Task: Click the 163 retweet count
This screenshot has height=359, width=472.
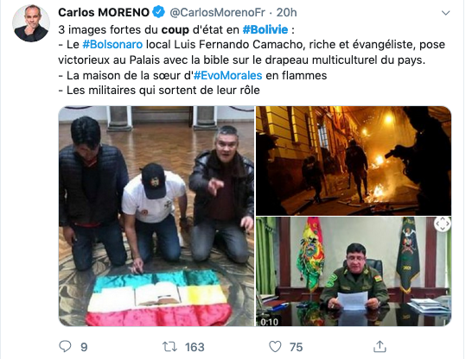Action: [x=195, y=347]
